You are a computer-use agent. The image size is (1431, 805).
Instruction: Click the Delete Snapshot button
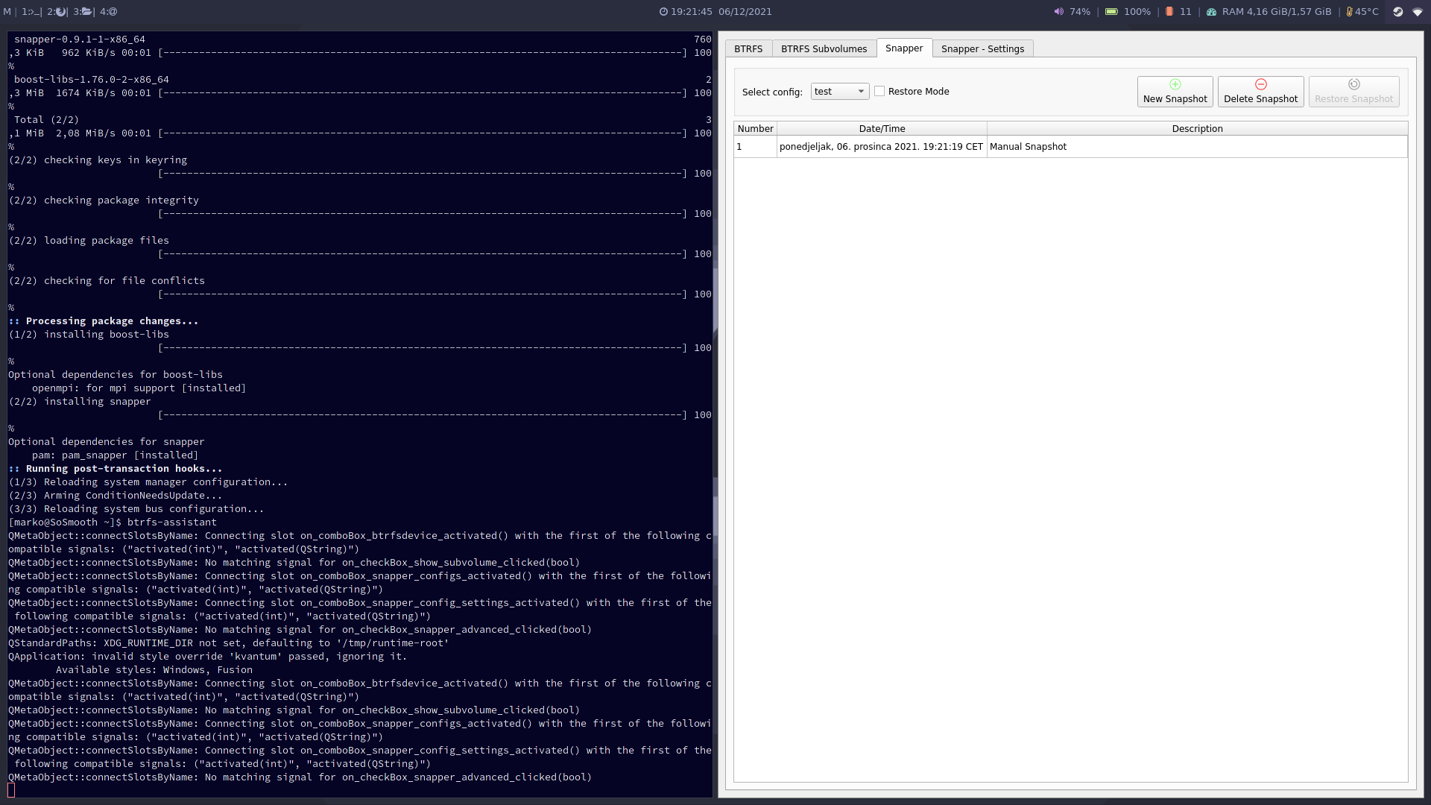pos(1260,92)
